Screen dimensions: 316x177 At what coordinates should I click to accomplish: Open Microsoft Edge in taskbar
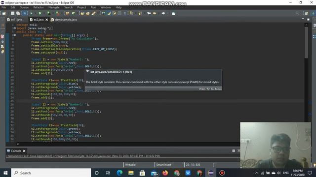(x=119, y=173)
